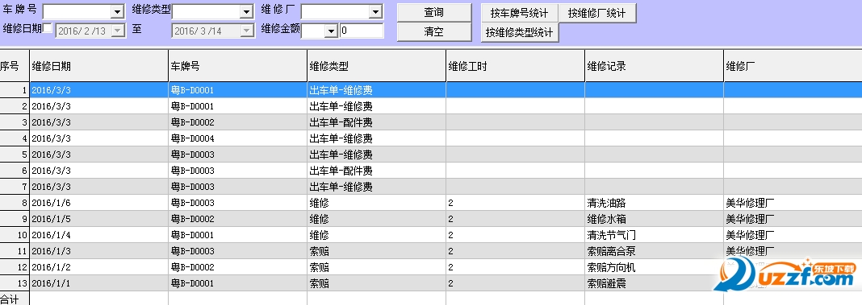Click the 清空 button
The height and width of the screenshot is (305, 862).
point(433,32)
